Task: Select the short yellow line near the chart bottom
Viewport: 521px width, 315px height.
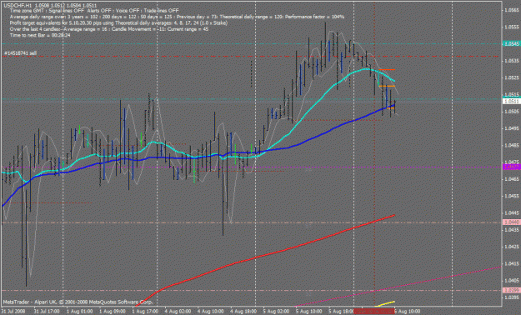Action: (x=385, y=303)
